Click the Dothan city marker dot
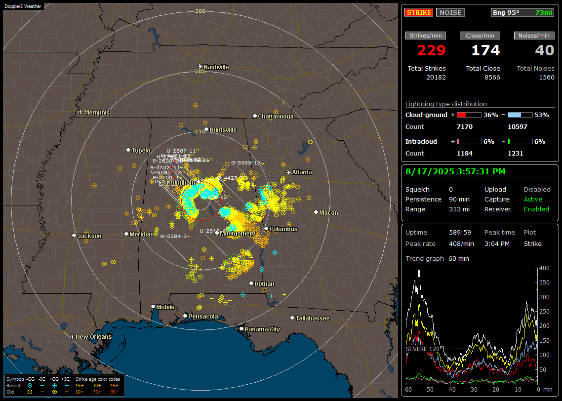Screen dimensions: 562x401 click(251, 283)
